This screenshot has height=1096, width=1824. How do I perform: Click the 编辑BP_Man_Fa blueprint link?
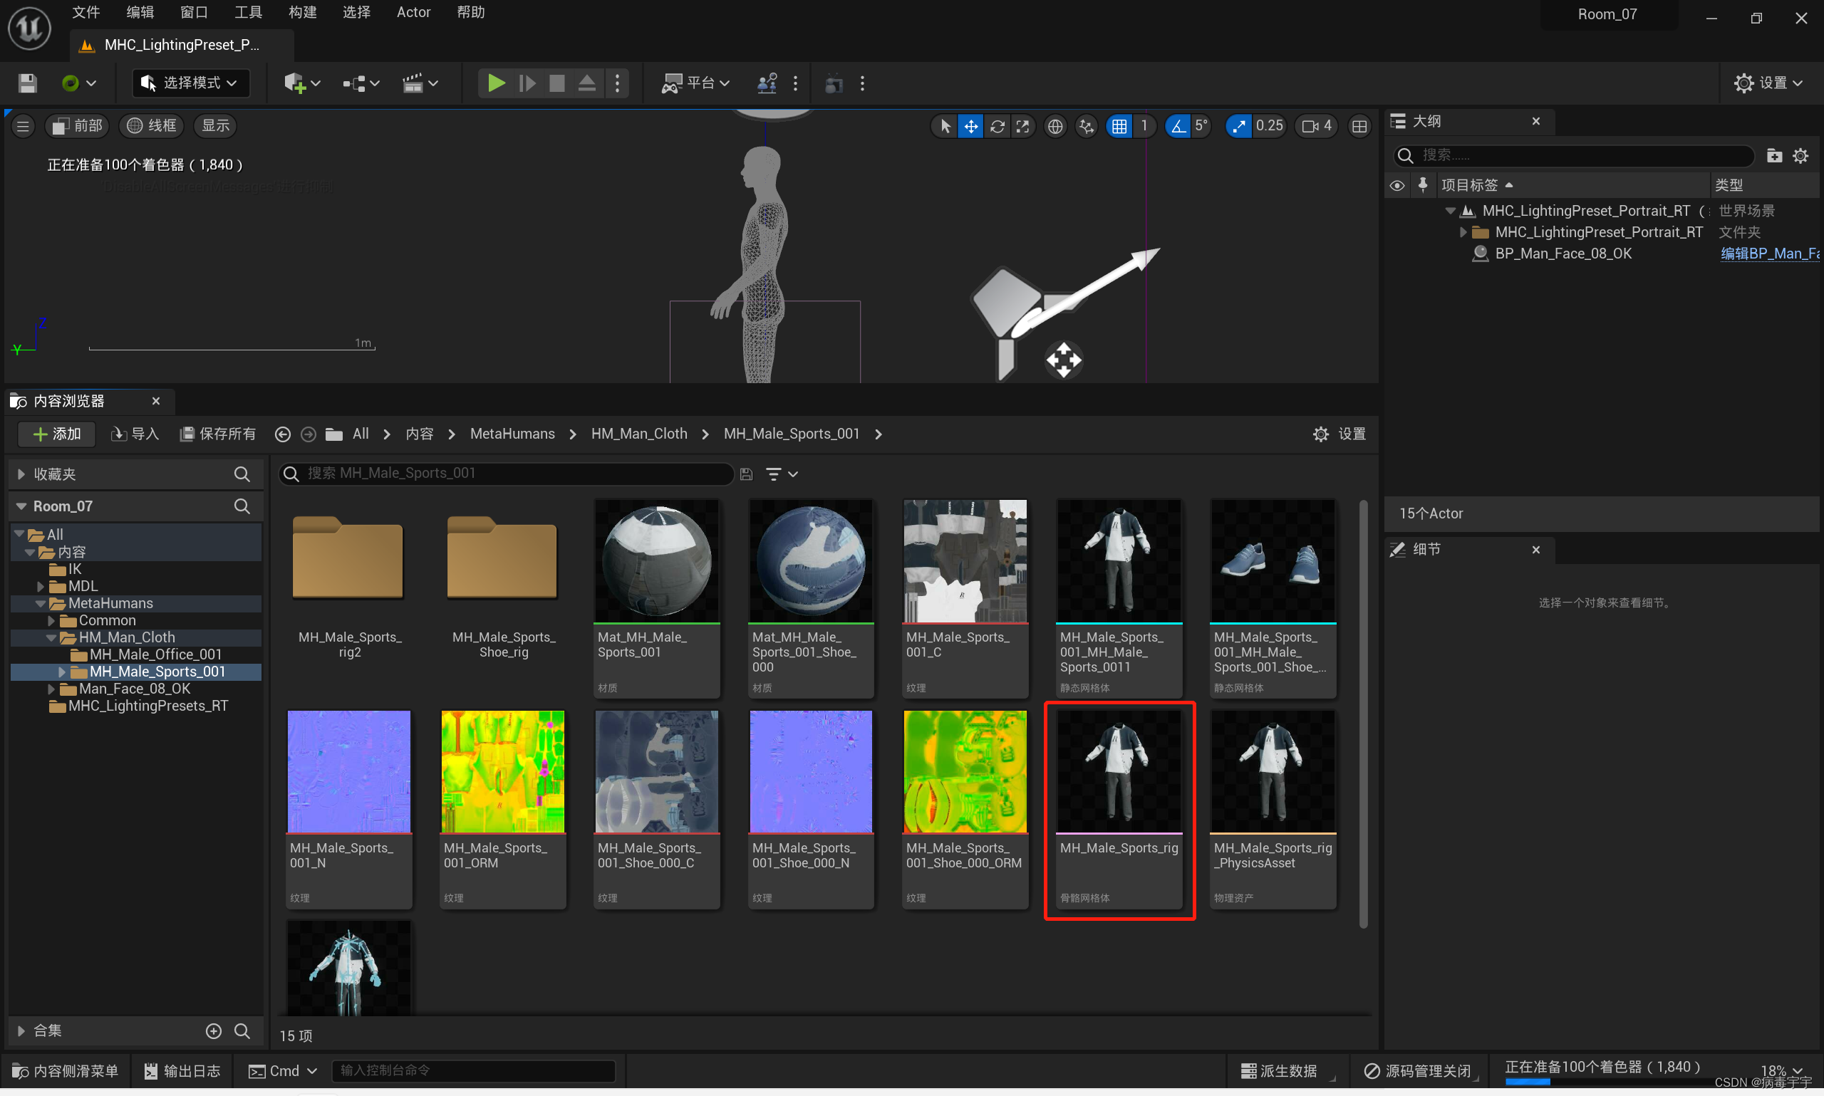tap(1768, 254)
